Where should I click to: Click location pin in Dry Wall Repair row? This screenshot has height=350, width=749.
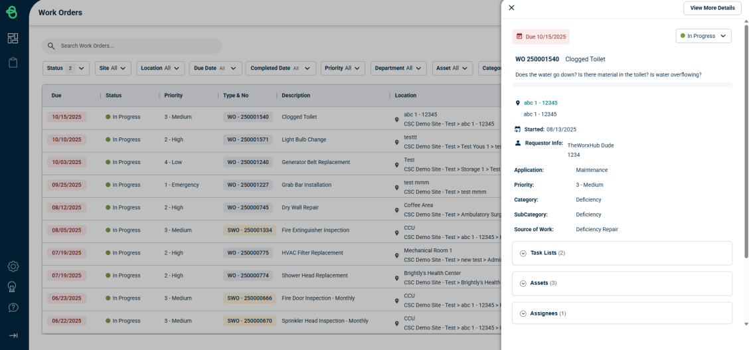tap(396, 210)
